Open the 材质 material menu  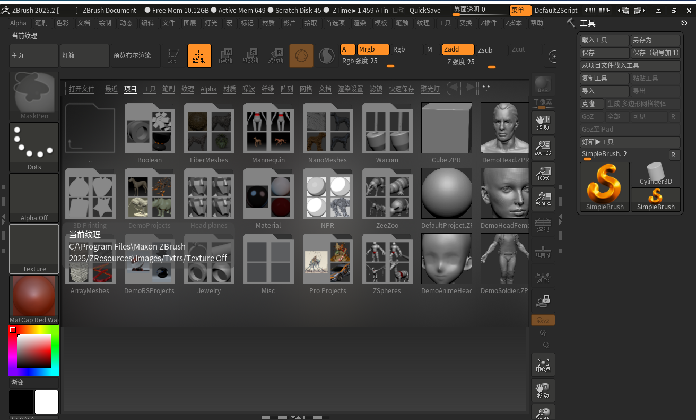[x=268, y=23]
